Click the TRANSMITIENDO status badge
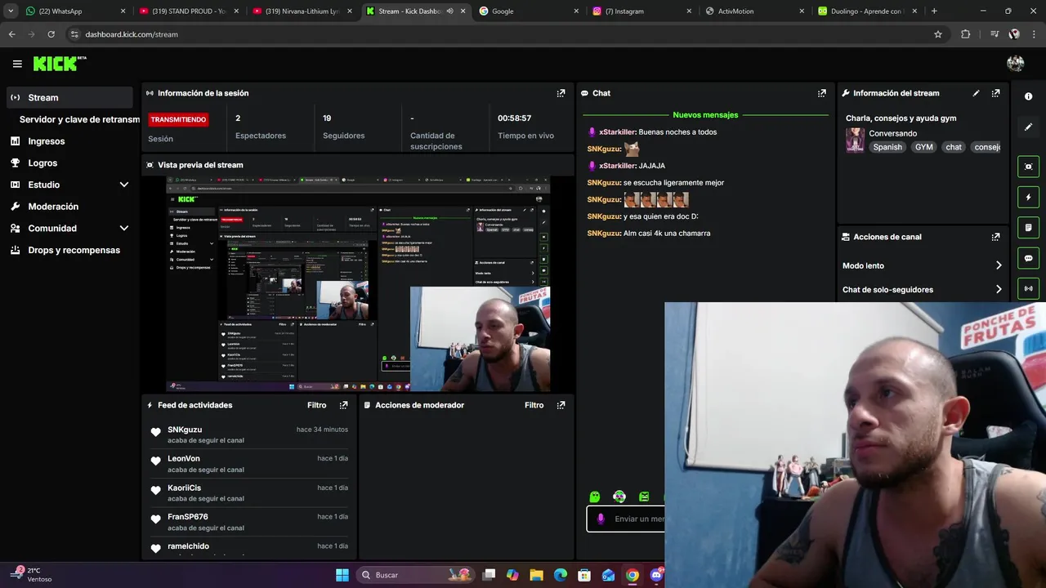This screenshot has height=588, width=1046. coord(178,119)
